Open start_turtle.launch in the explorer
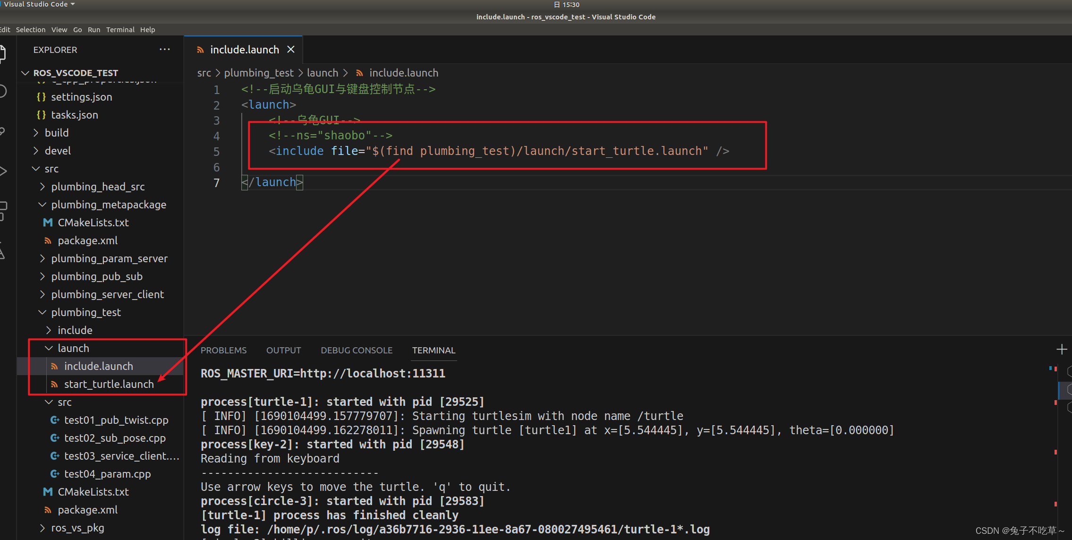The width and height of the screenshot is (1072, 540). [x=109, y=384]
